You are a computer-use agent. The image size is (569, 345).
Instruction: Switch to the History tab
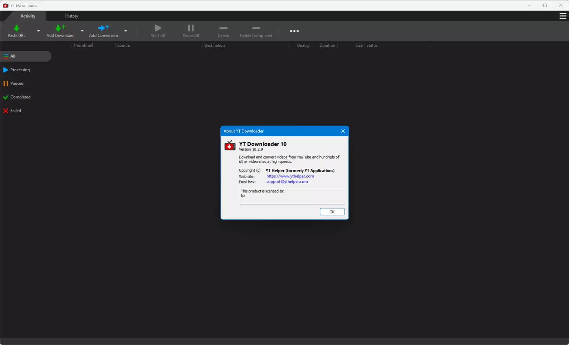click(71, 16)
